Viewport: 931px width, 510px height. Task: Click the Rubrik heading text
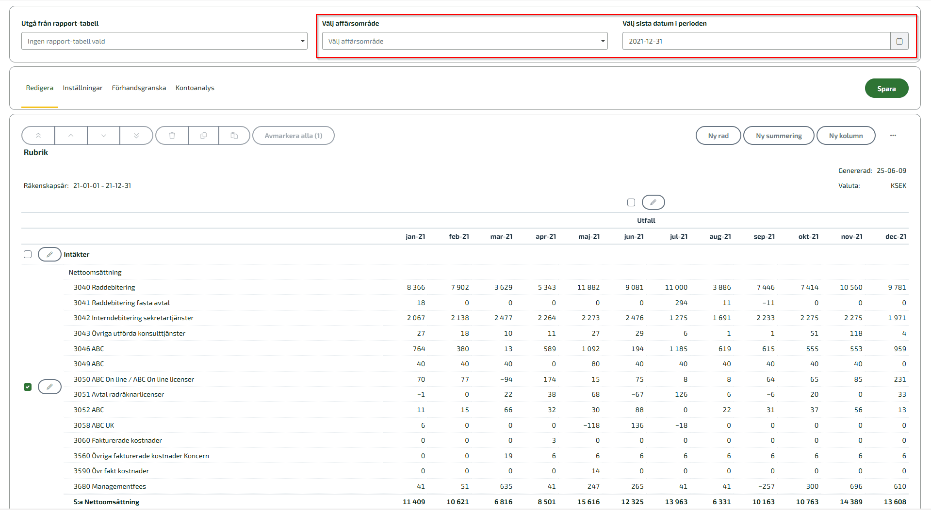coord(36,152)
